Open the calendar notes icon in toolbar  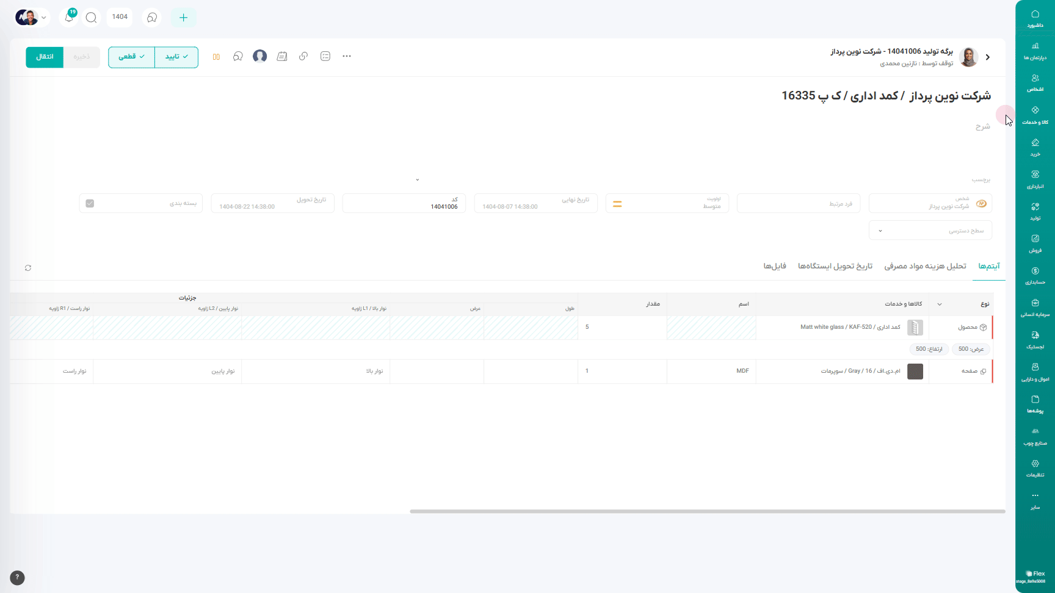point(281,56)
